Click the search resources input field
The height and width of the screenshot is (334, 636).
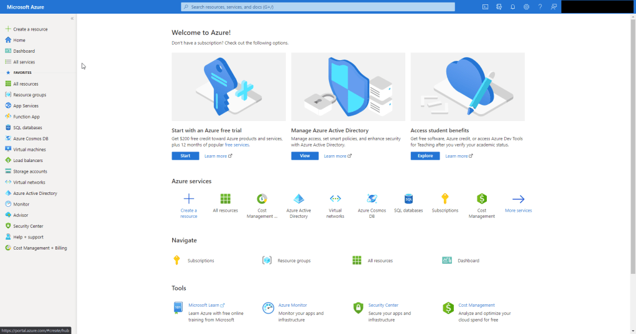point(318,7)
